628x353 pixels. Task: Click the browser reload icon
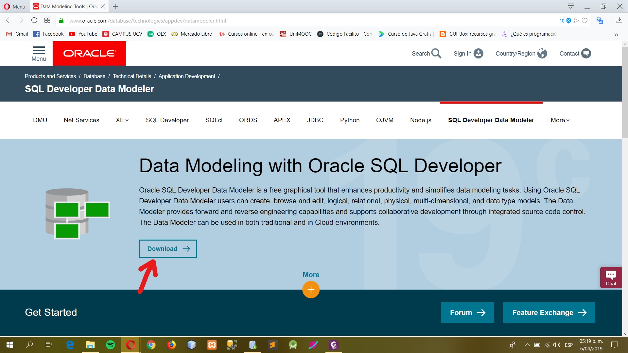34,20
